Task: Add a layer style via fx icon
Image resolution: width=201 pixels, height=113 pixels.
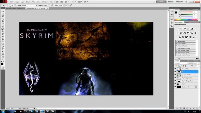Action: click(x=181, y=108)
